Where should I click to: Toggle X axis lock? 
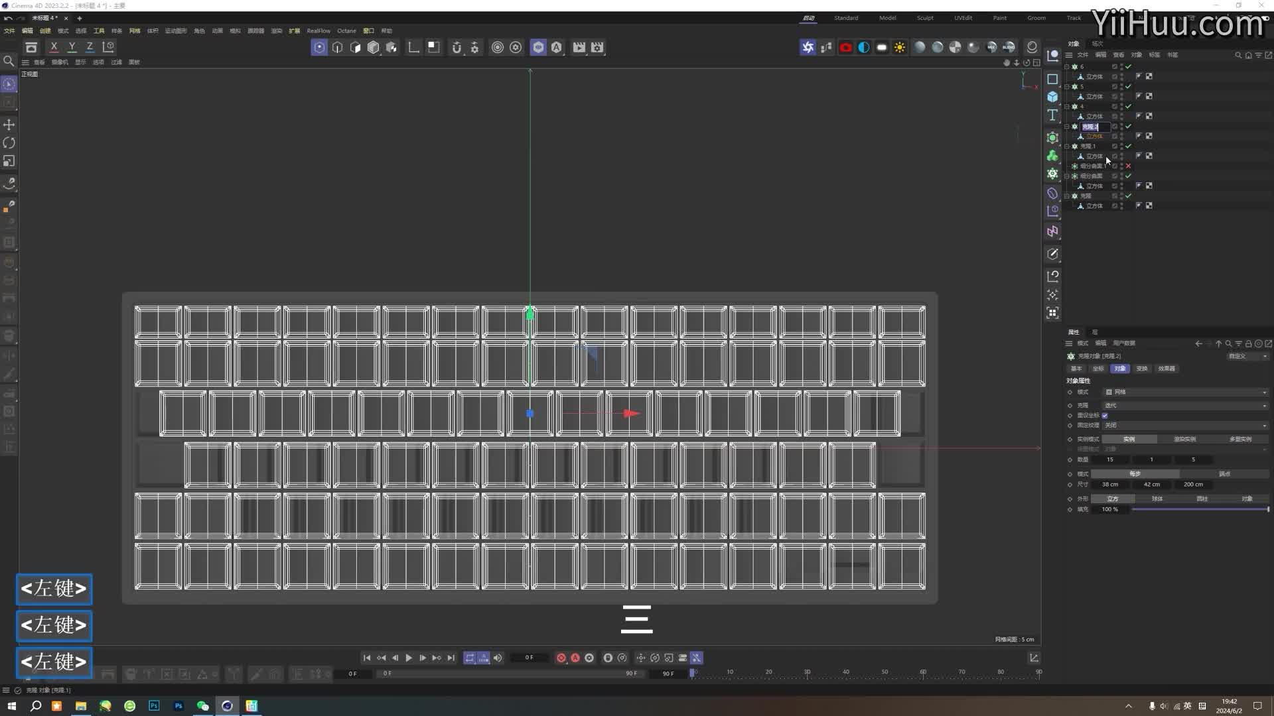pyautogui.click(x=54, y=47)
